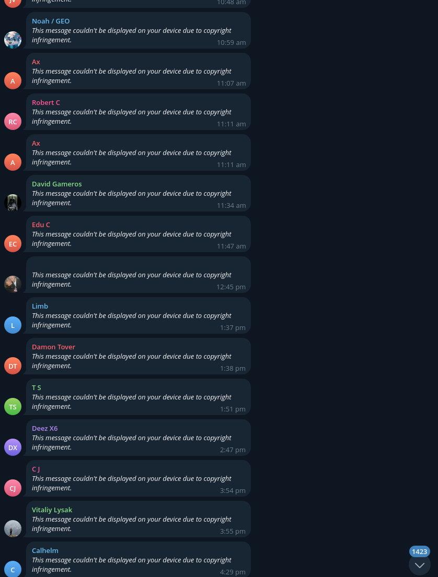The height and width of the screenshot is (577, 438).
Task: Click the L avatar of Limb
Action: coord(13,325)
